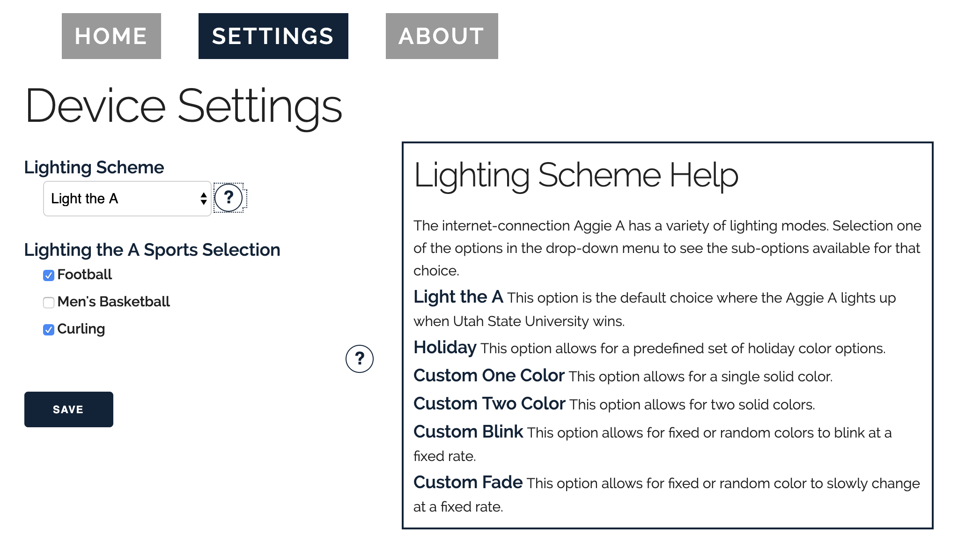
Task: Click the Men's Basketball label text
Action: 114,302
